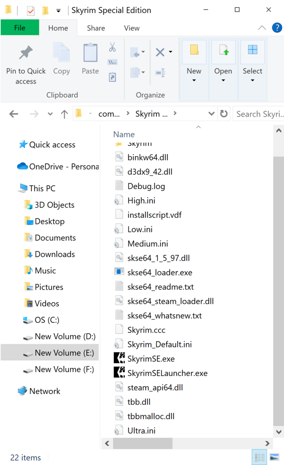284x465 pixels.
Task: Switch to the View tab
Action: (x=132, y=28)
